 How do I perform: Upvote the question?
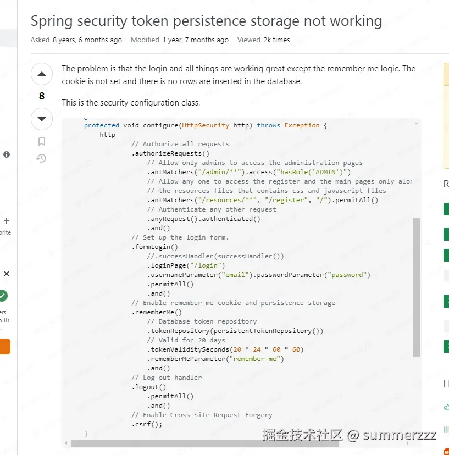tap(42, 74)
